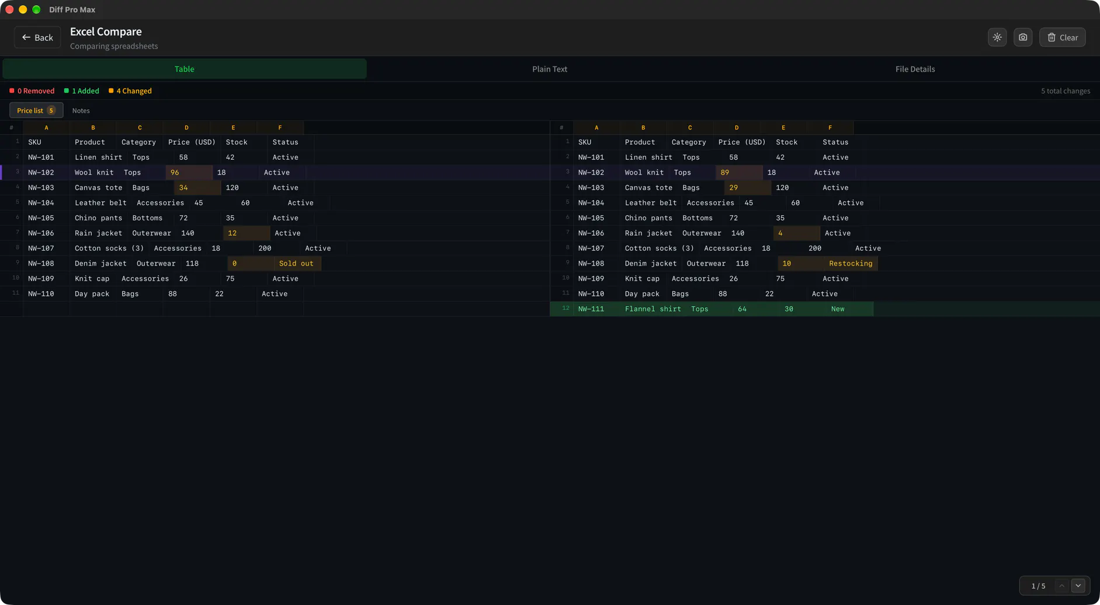1100x605 pixels.
Task: Click changed price 96 in left sheet
Action: point(189,173)
